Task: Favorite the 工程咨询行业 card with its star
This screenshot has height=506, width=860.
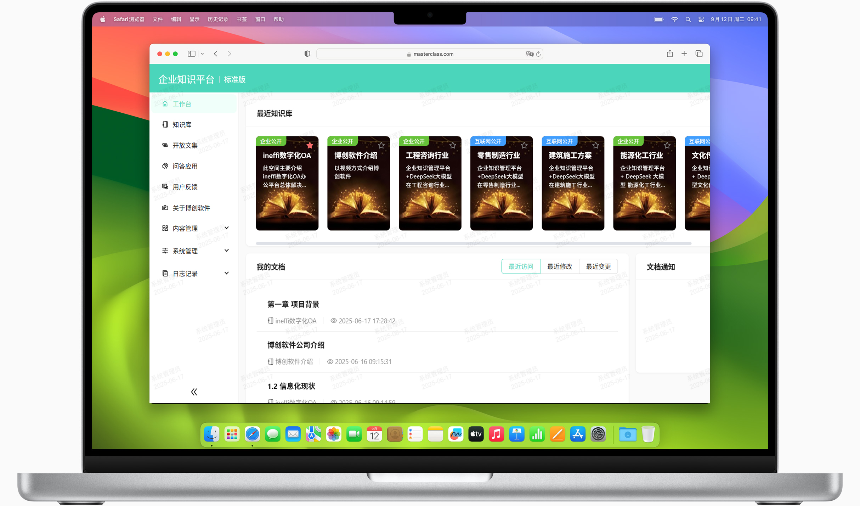Action: click(453, 145)
